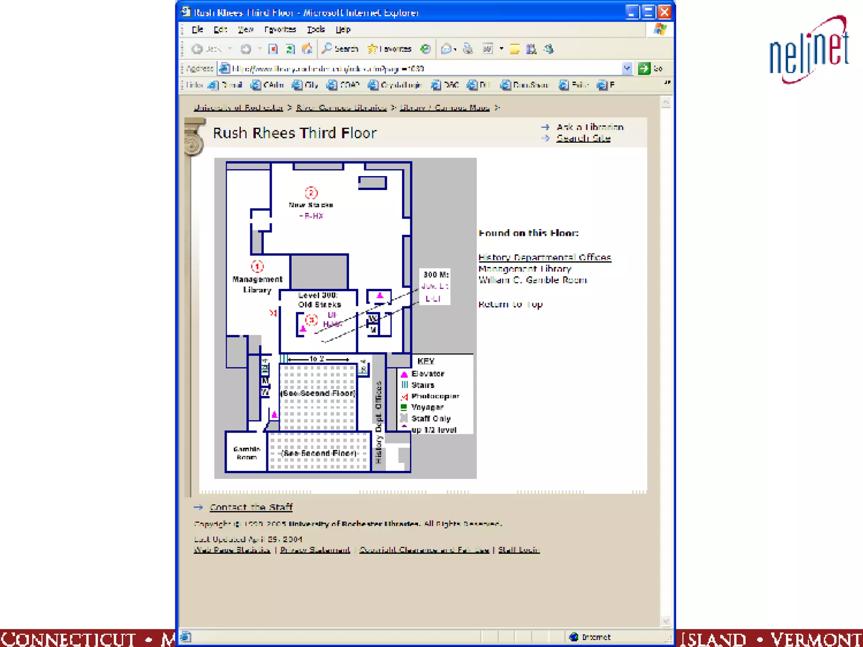
Task: Open the Favorites menu
Action: click(280, 29)
